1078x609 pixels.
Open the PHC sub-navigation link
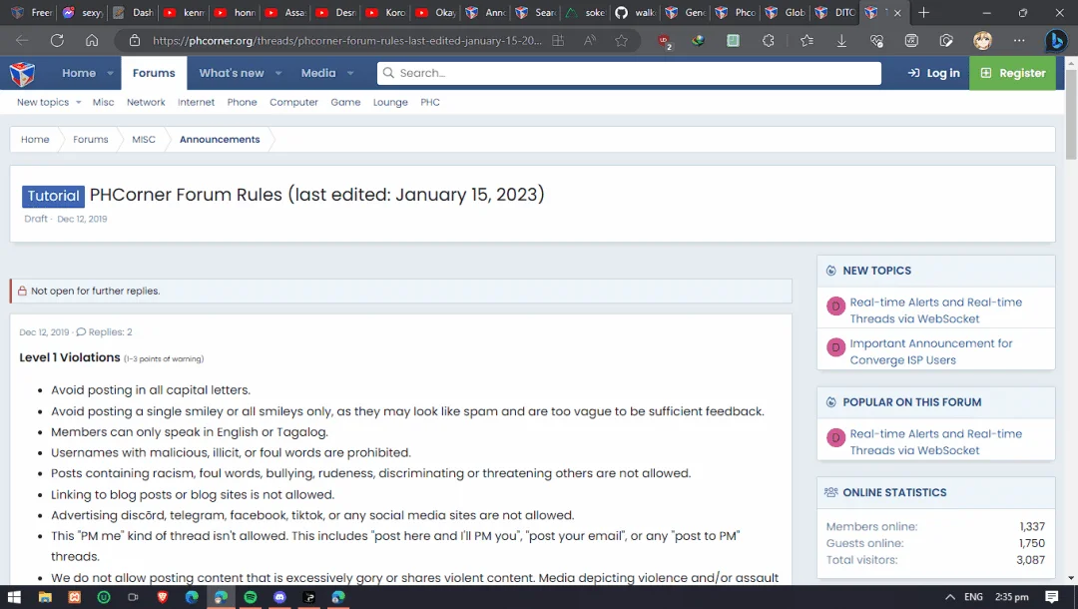tap(430, 103)
